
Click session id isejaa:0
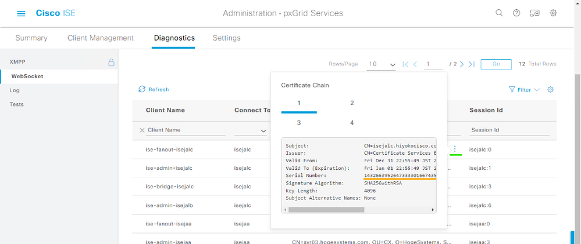tap(479, 223)
